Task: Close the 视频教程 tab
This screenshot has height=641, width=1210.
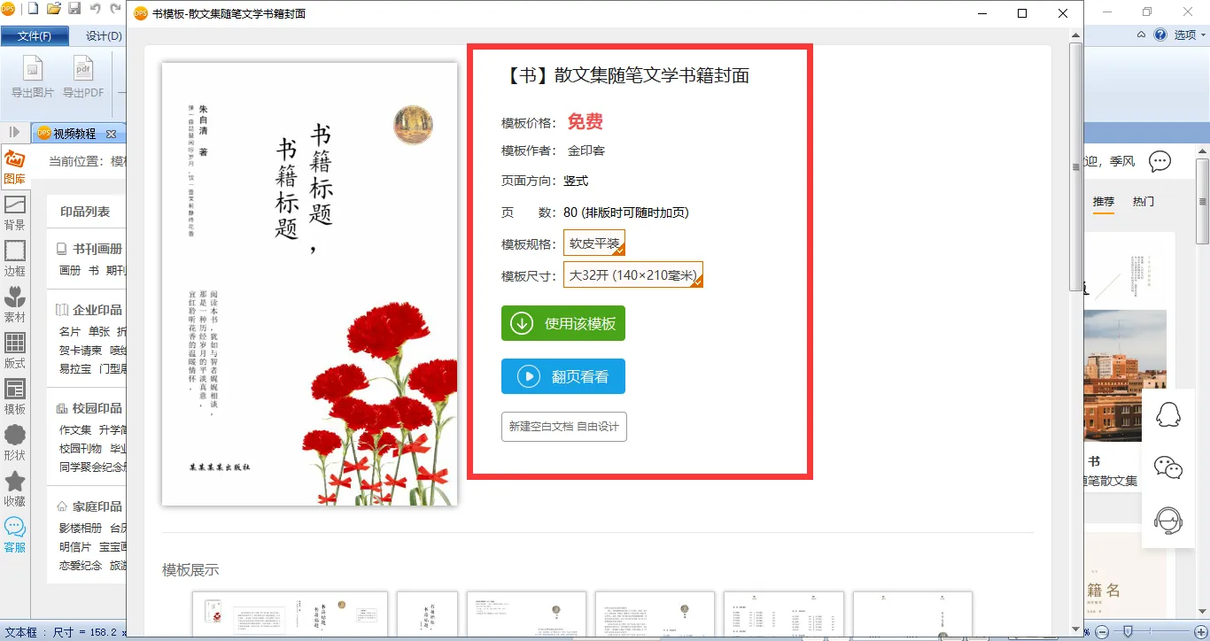Action: [111, 134]
